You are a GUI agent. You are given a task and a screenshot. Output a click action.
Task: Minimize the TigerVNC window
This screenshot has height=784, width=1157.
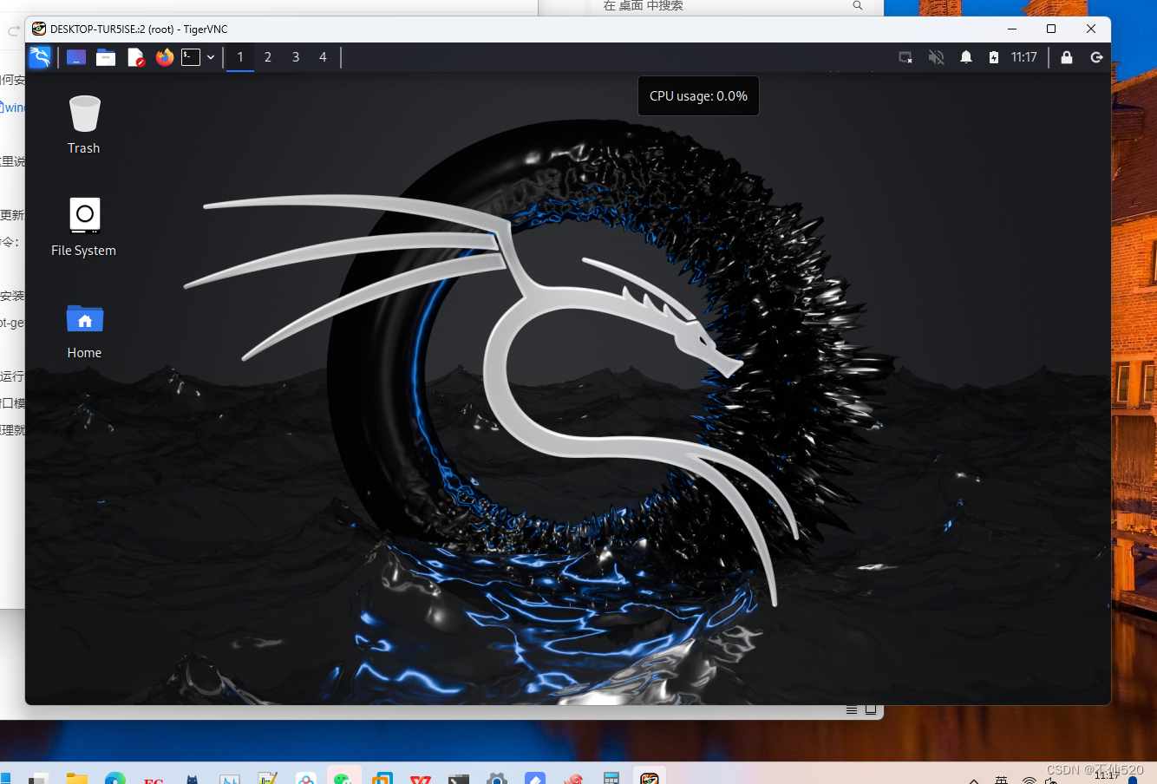1011,29
